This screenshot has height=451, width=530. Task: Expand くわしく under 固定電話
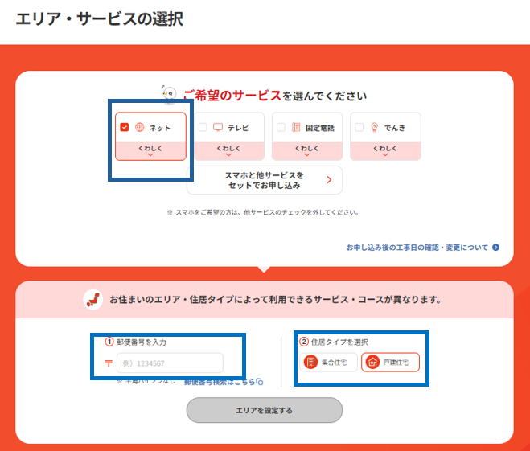click(307, 150)
